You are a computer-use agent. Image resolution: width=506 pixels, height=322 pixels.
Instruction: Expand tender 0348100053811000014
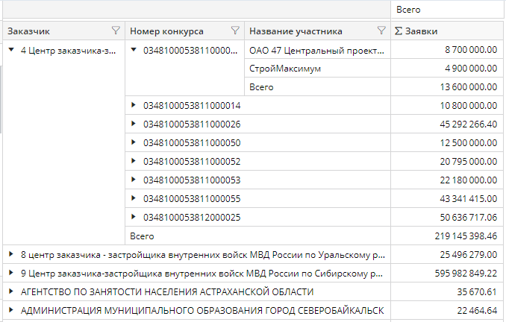[134, 105]
